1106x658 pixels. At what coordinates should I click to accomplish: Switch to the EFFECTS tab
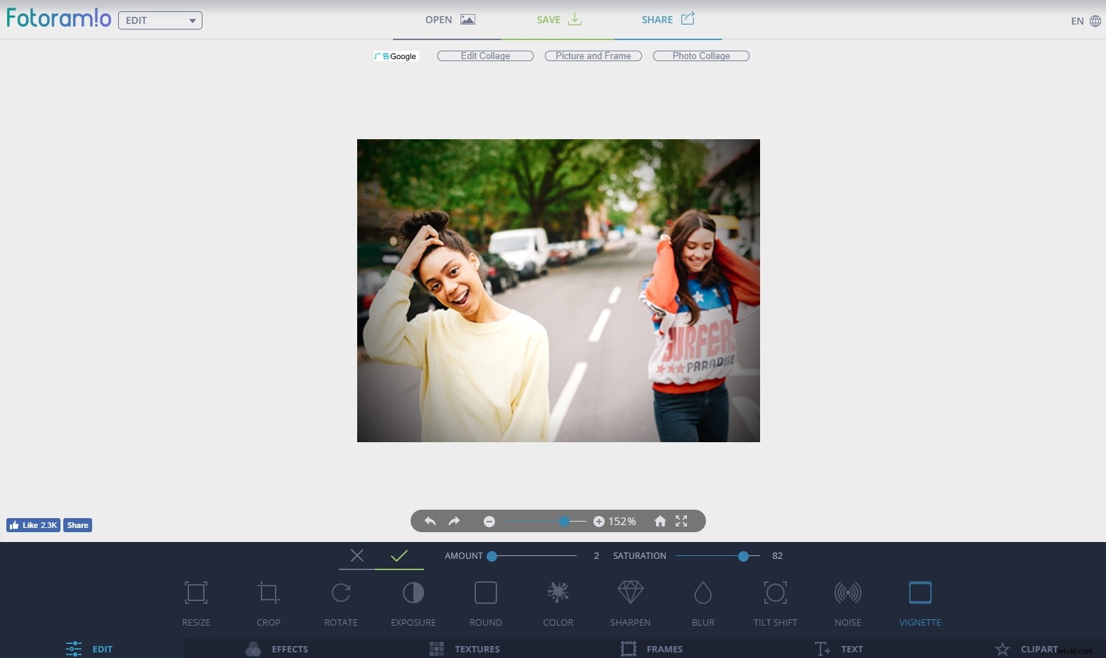pos(277,649)
